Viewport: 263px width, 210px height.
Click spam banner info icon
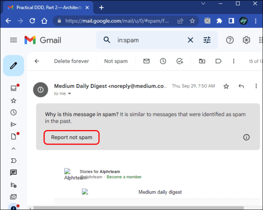pyautogui.click(x=246, y=137)
